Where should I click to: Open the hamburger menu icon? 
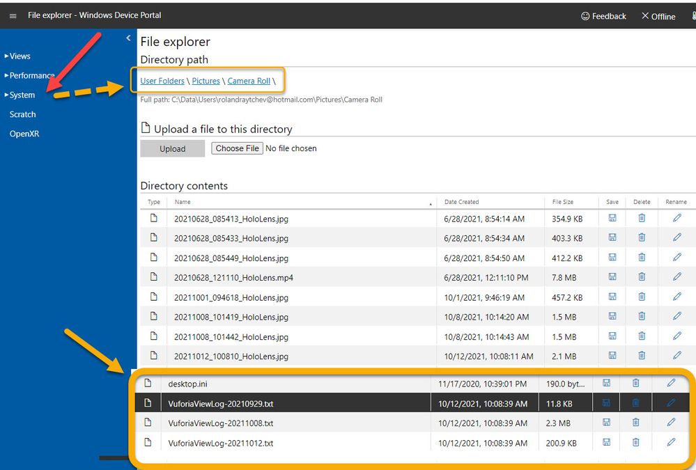point(13,15)
